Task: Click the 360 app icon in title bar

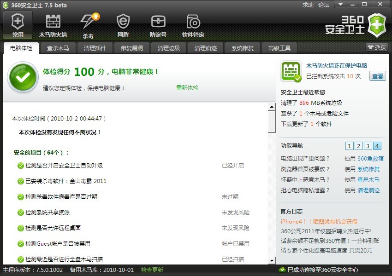Action: [x=6, y=5]
